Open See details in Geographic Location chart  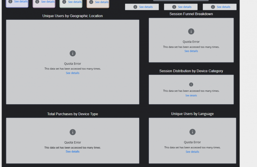tap(73, 73)
